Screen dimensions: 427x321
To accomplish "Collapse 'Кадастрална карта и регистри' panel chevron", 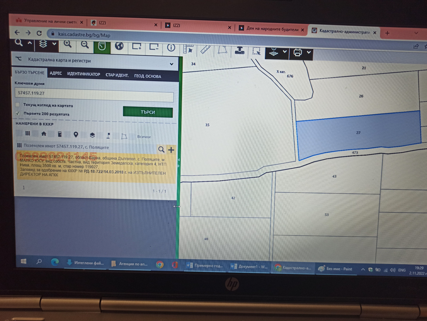I will click(x=171, y=64).
